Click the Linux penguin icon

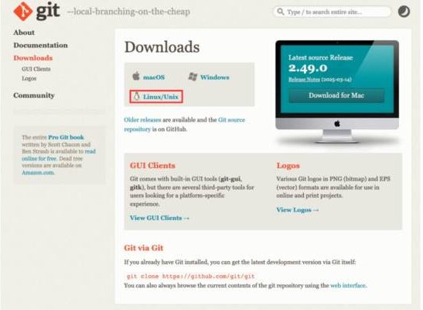[137, 96]
